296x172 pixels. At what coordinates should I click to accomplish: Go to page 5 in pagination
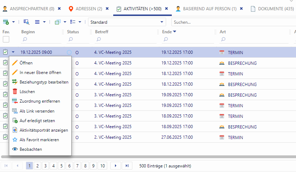[x=61, y=166]
